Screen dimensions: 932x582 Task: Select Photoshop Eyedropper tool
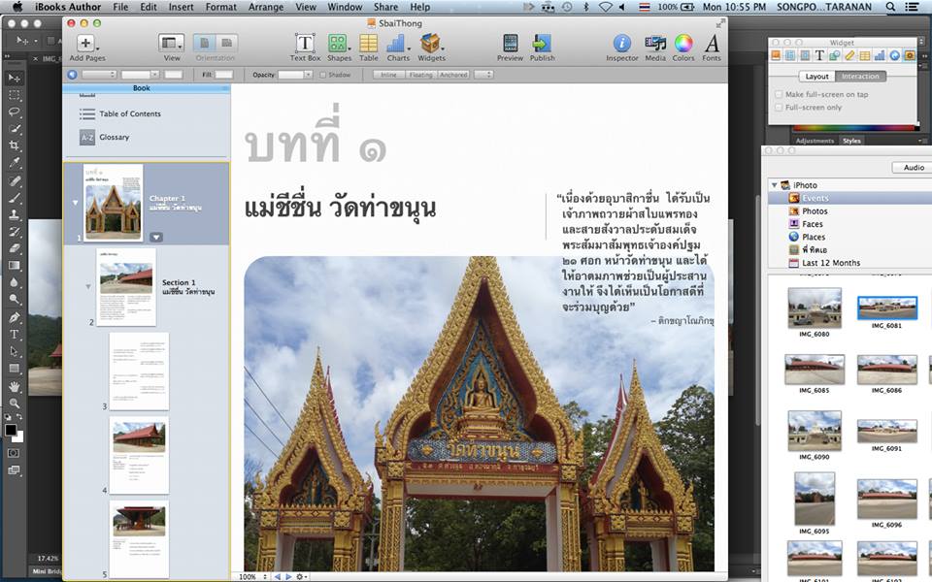[15, 162]
